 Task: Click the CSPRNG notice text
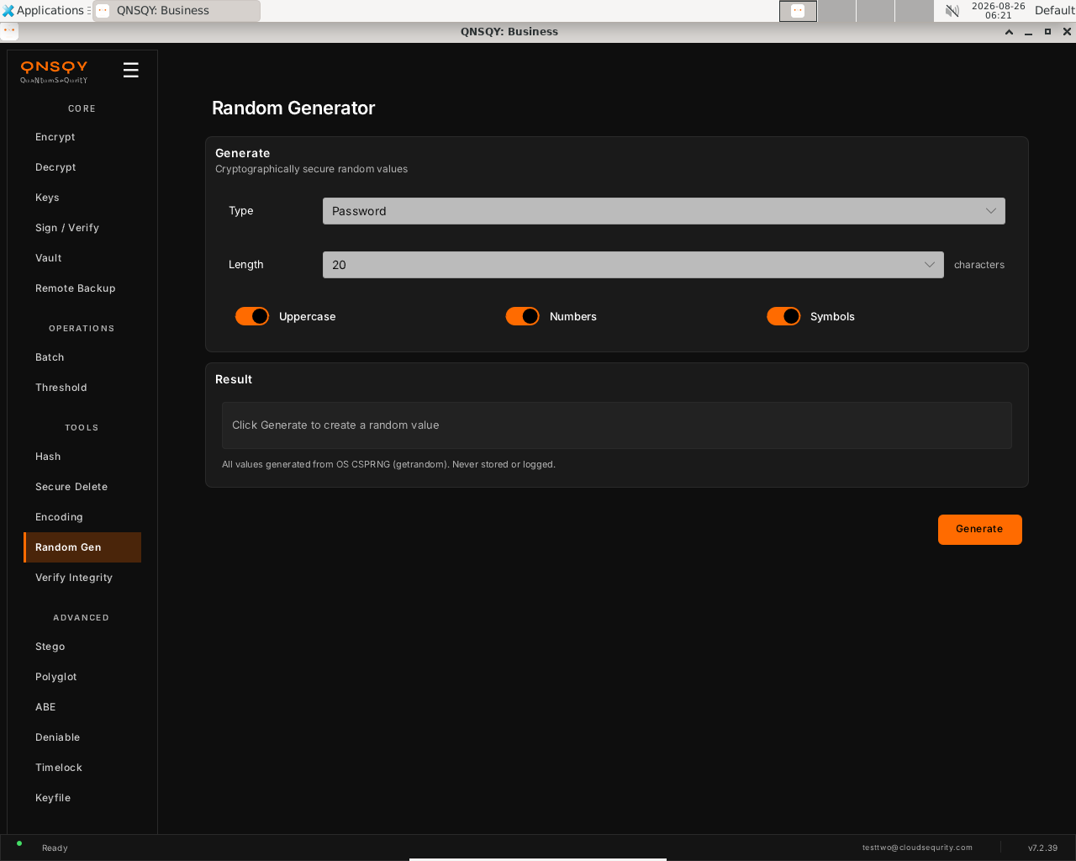(388, 464)
